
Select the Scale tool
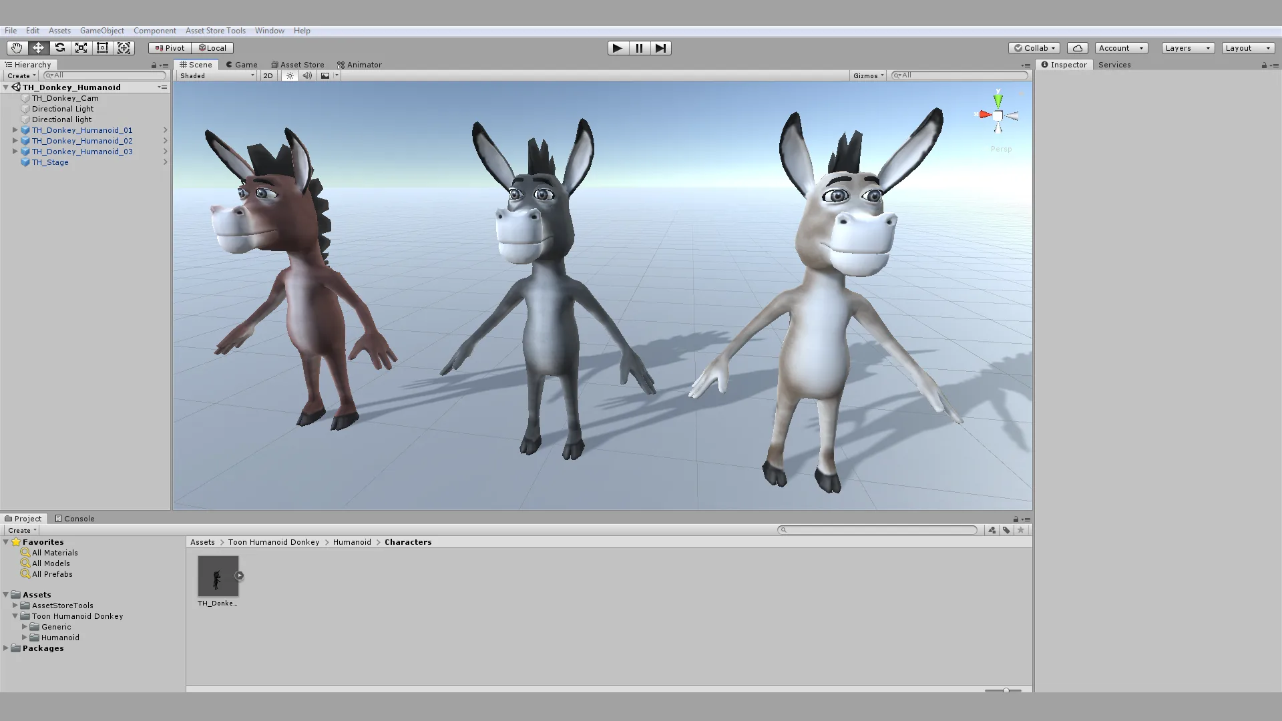[x=81, y=48]
